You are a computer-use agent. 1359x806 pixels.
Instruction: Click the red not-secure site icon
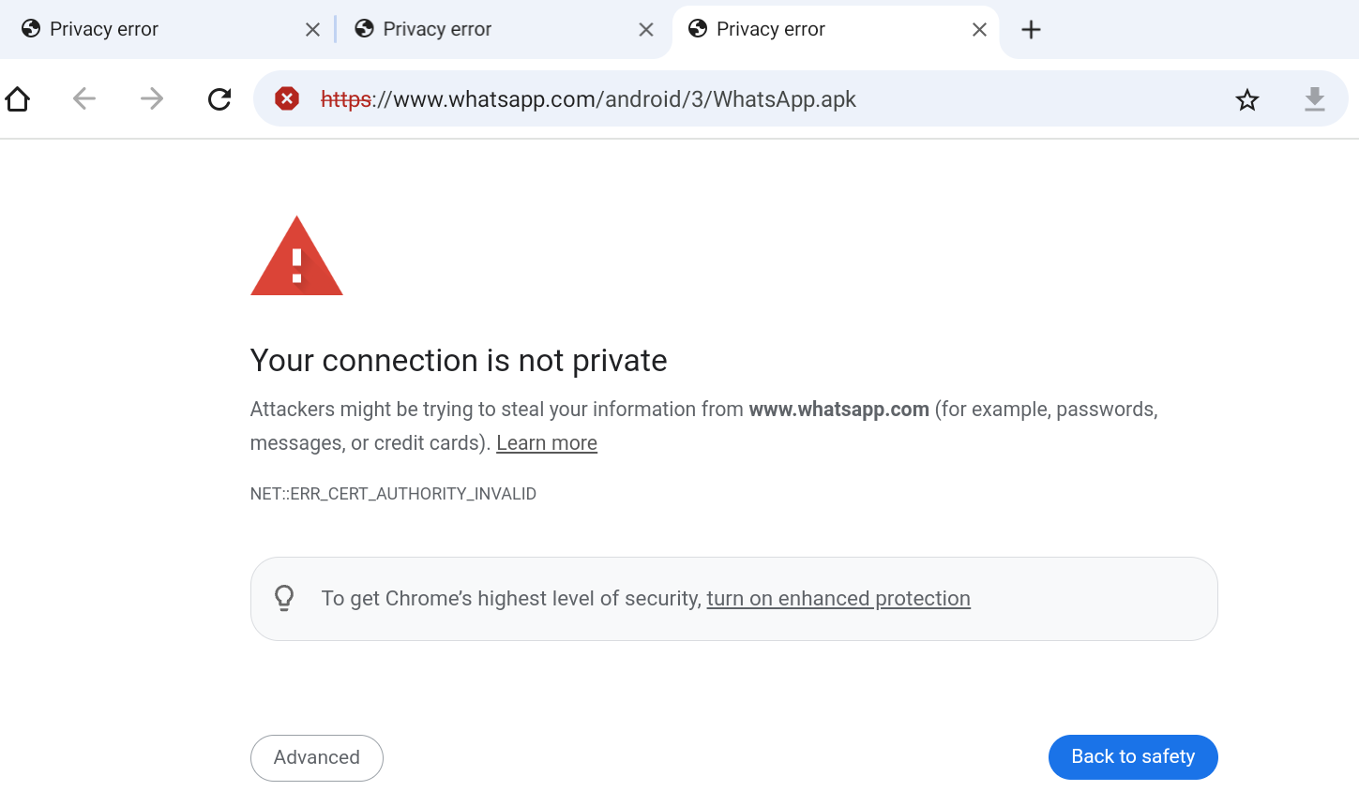point(287,98)
